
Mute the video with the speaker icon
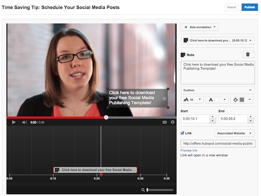pos(24,122)
